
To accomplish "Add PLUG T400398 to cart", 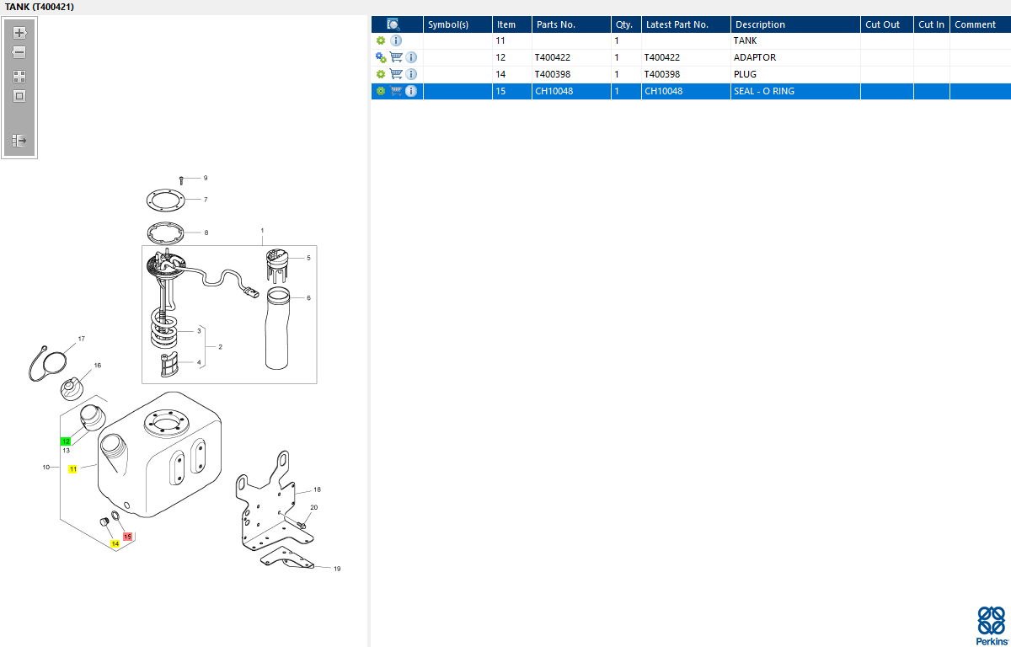I will 396,74.
